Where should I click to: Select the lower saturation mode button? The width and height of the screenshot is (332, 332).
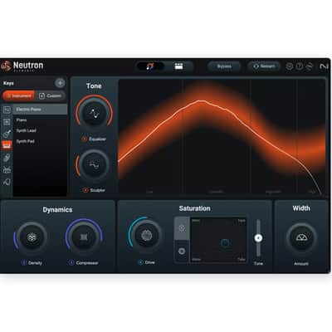[x=182, y=251]
